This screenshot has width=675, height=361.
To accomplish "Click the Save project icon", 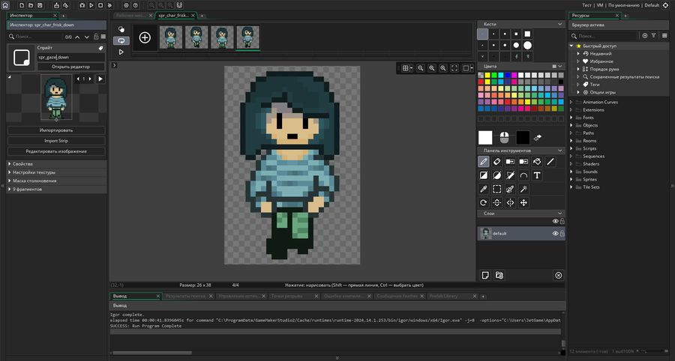I will [40, 5].
